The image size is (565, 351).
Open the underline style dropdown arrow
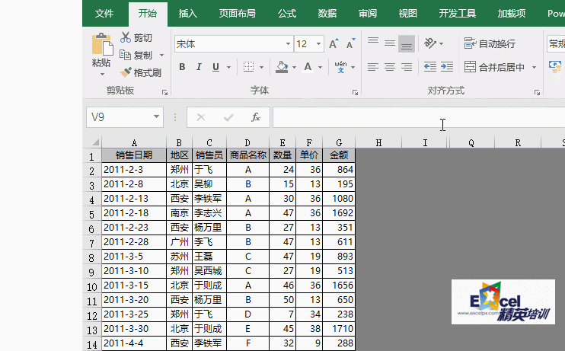point(228,67)
